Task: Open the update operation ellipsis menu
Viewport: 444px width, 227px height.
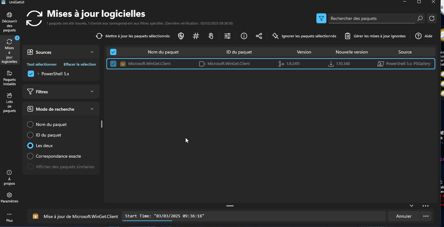Action: pos(426,216)
